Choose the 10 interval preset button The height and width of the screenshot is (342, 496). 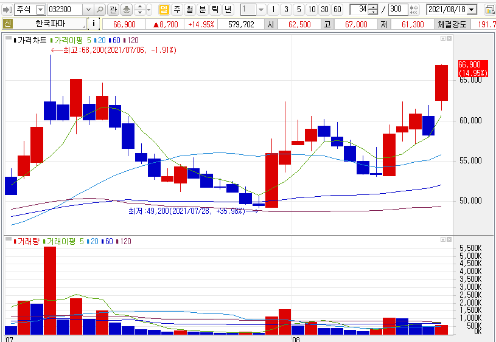pos(312,10)
